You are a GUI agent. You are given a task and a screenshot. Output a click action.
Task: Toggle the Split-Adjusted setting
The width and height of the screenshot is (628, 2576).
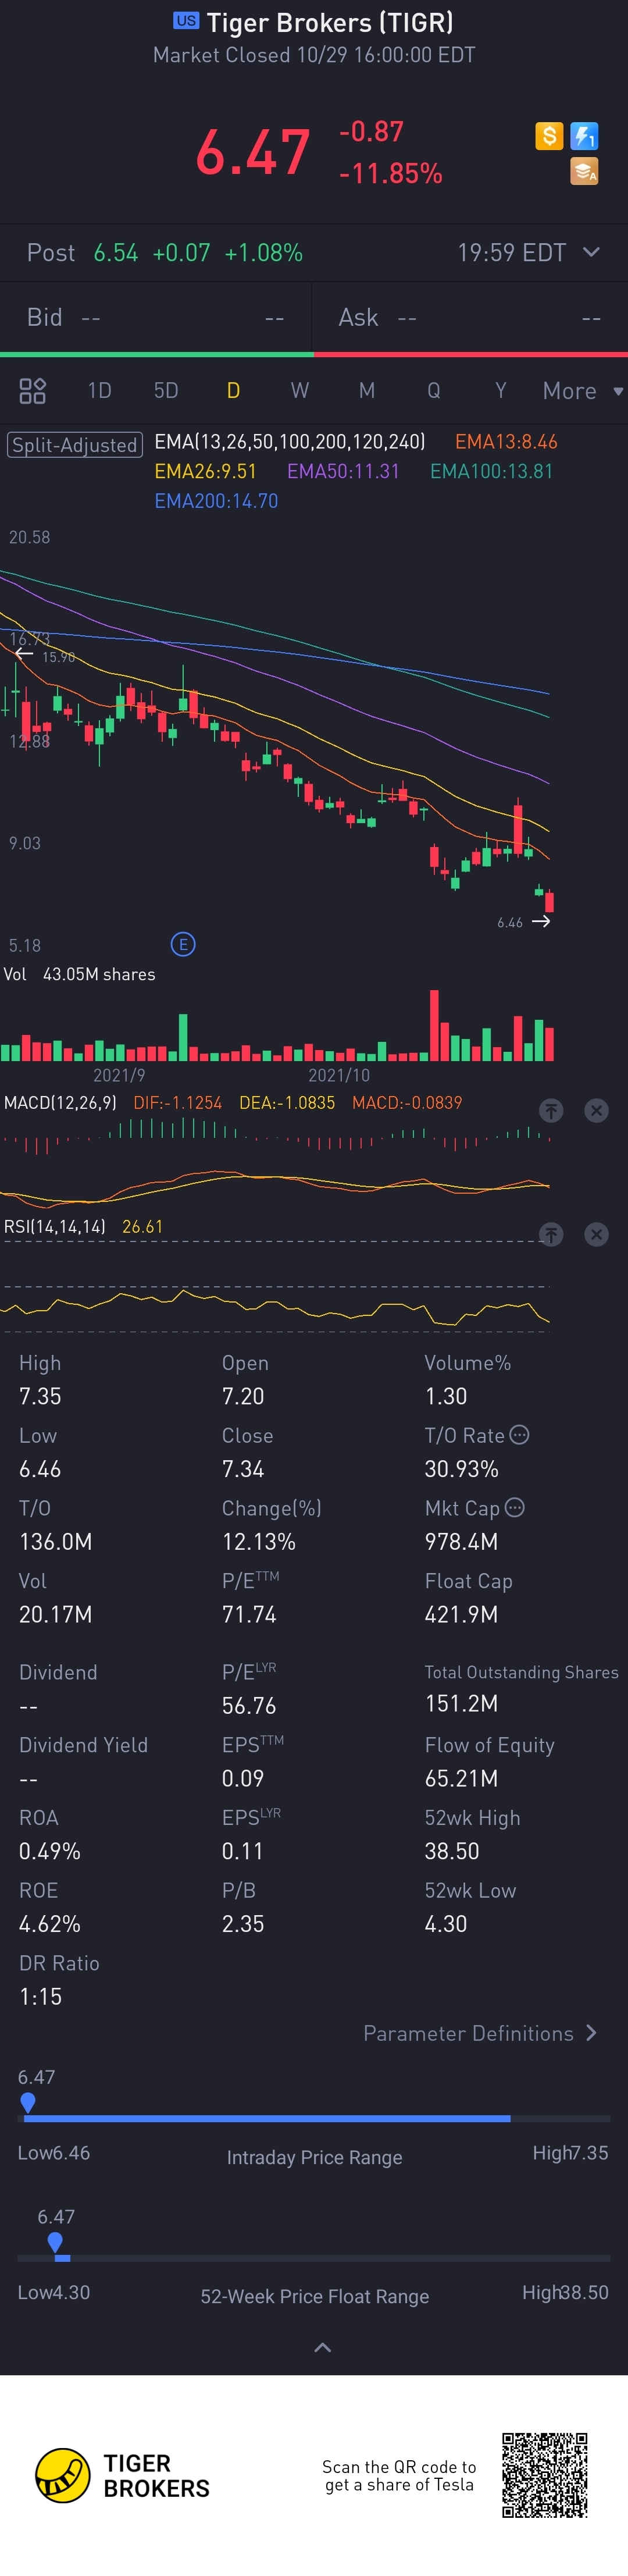click(75, 445)
